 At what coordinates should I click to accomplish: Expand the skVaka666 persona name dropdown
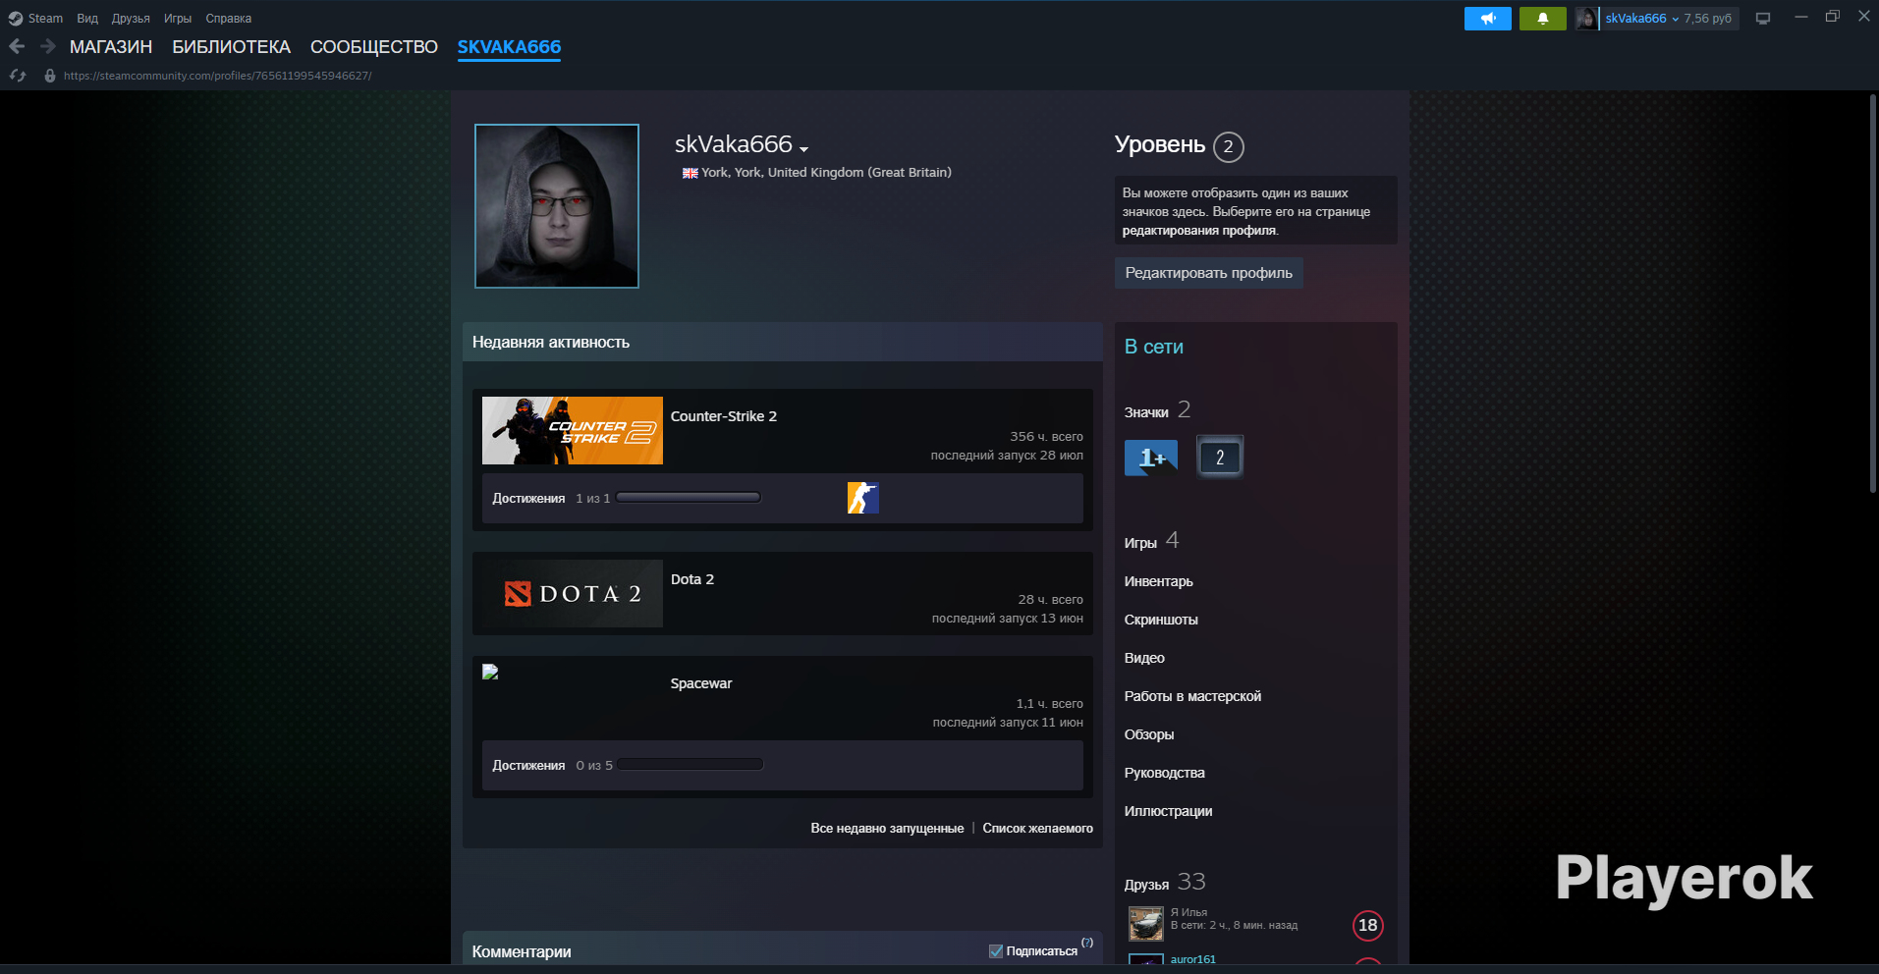(803, 149)
